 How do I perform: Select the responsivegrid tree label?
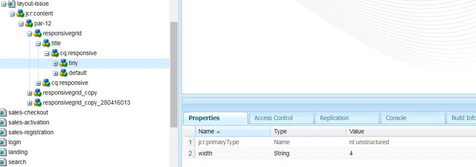(x=62, y=33)
